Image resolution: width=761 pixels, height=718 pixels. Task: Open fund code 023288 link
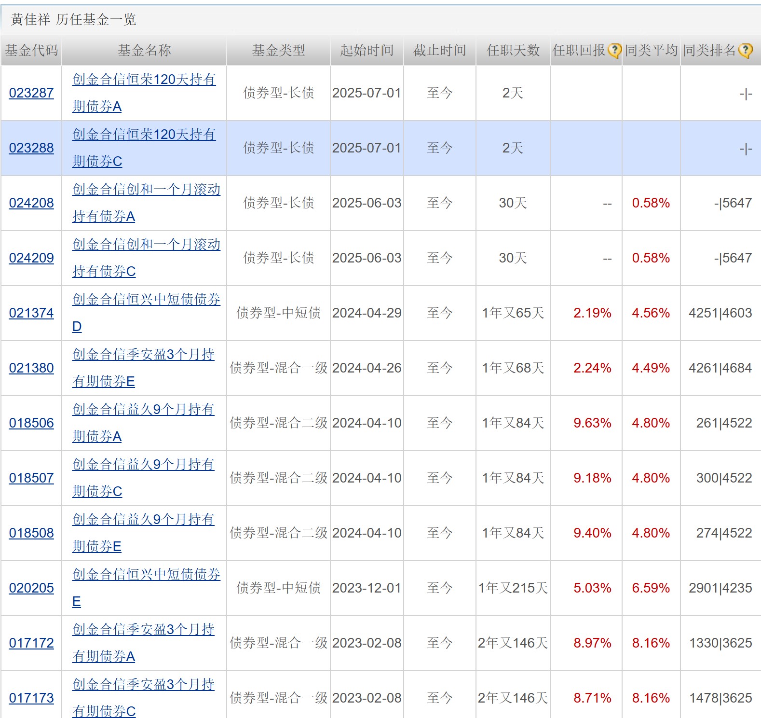click(31, 148)
